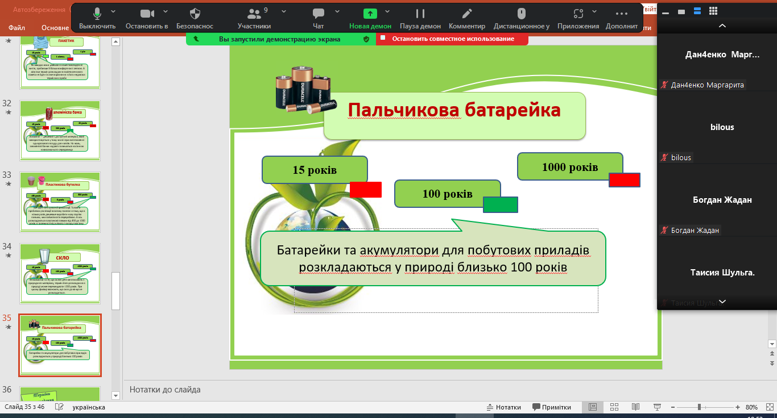The width and height of the screenshot is (777, 418).
Task: Open the Примітки comments pane
Action: tap(552, 407)
